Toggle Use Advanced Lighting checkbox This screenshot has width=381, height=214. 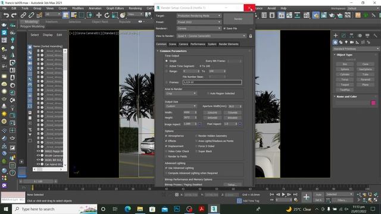[167, 168]
